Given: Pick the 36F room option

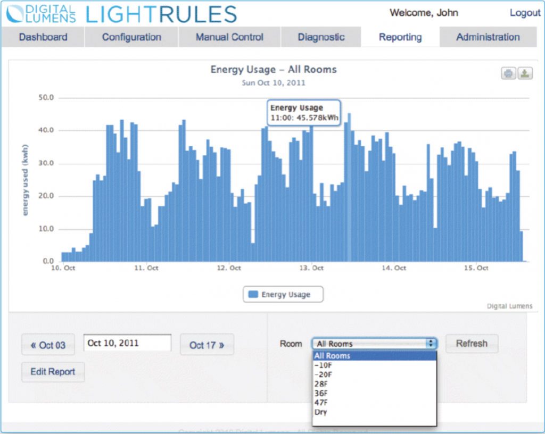Looking at the screenshot, I should pyautogui.click(x=374, y=394).
